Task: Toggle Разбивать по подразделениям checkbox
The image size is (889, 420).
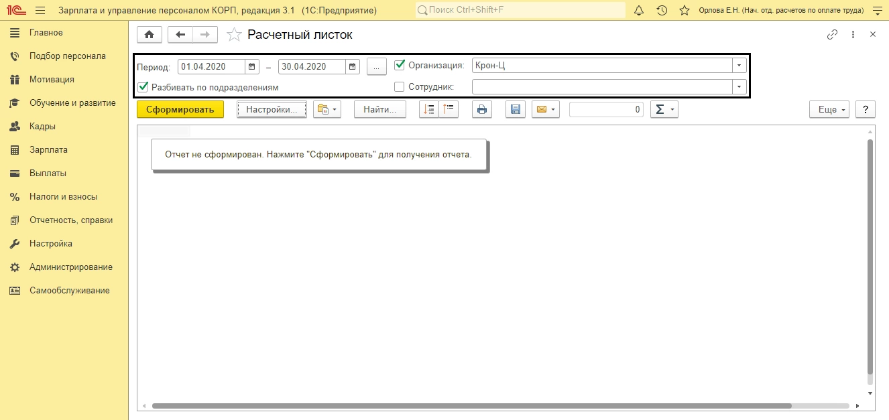Action: tap(143, 86)
